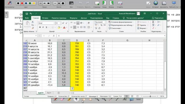
Task: Select the AI text tool in bottom toolbar
Action: [125, 99]
